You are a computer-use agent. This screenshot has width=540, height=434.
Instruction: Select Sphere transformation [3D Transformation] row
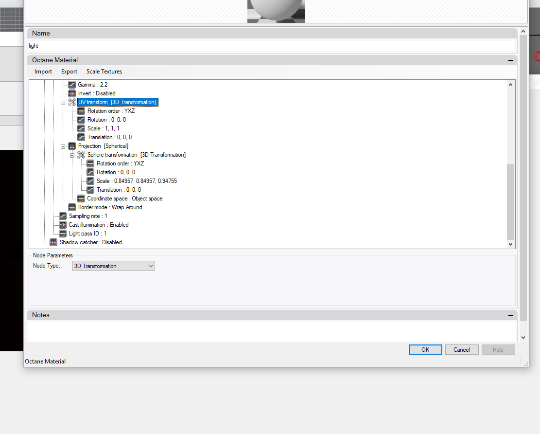137,155
